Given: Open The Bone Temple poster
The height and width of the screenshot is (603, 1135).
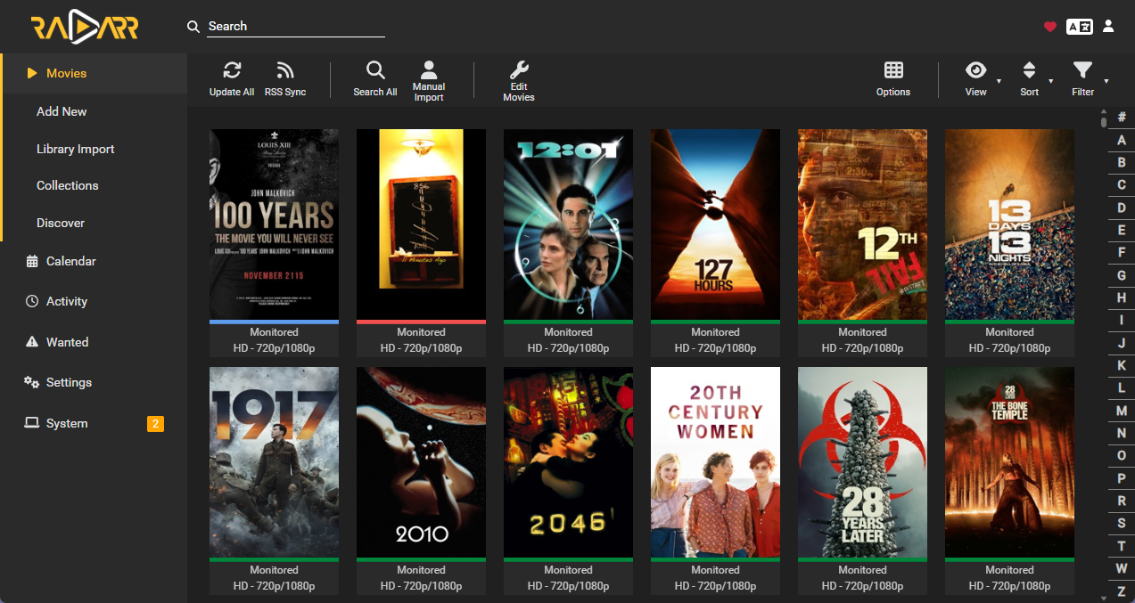Looking at the screenshot, I should [1009, 462].
